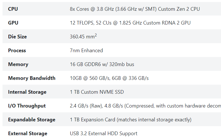Select the Memory row label
221x138 pixels.
click(18, 64)
